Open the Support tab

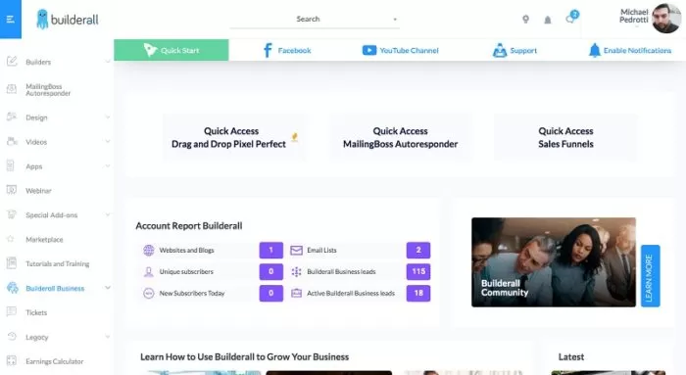coord(514,50)
